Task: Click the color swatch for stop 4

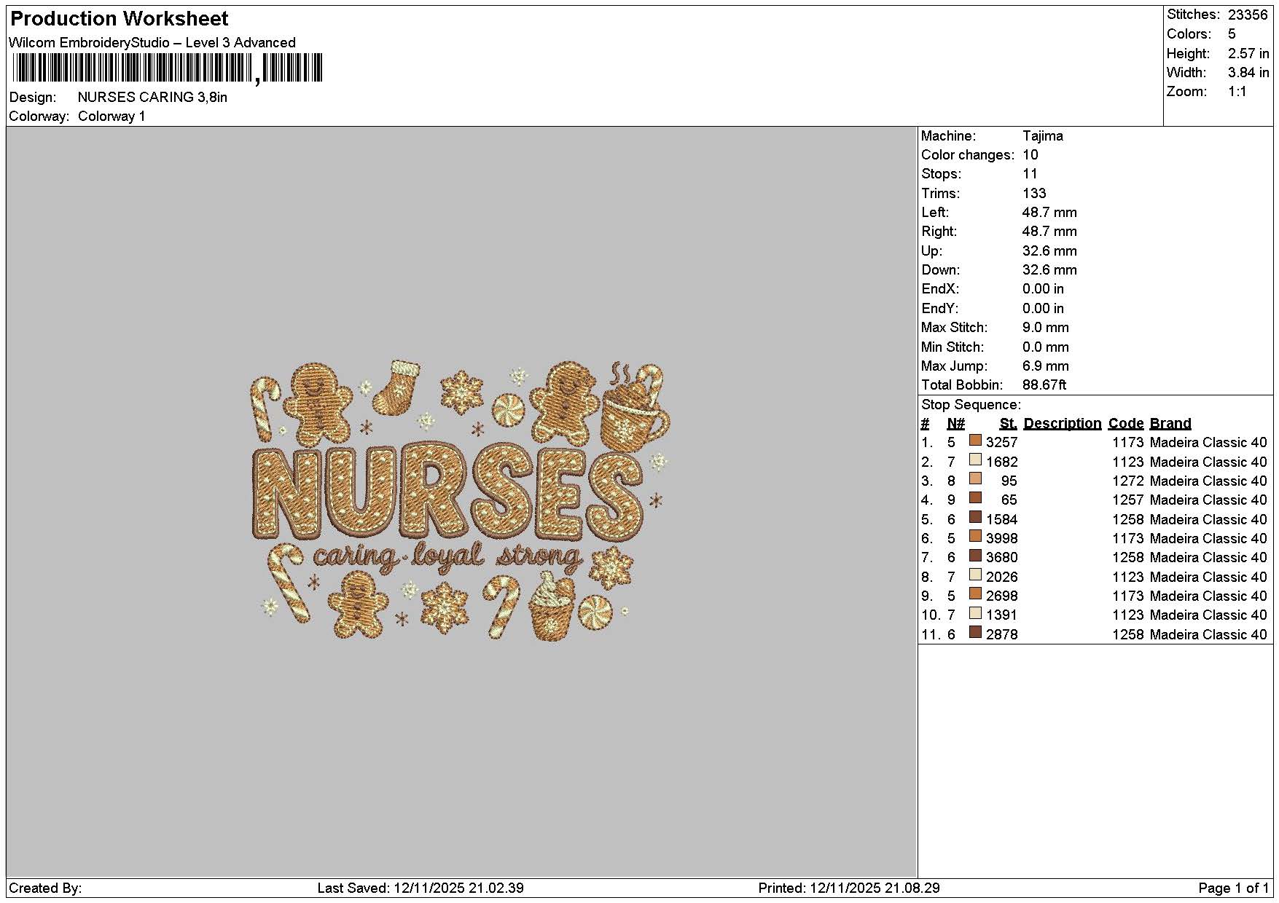Action: [975, 498]
